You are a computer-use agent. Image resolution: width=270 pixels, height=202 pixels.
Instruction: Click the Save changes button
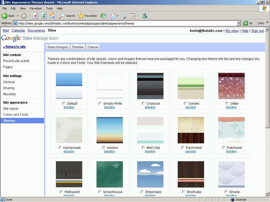[58, 47]
